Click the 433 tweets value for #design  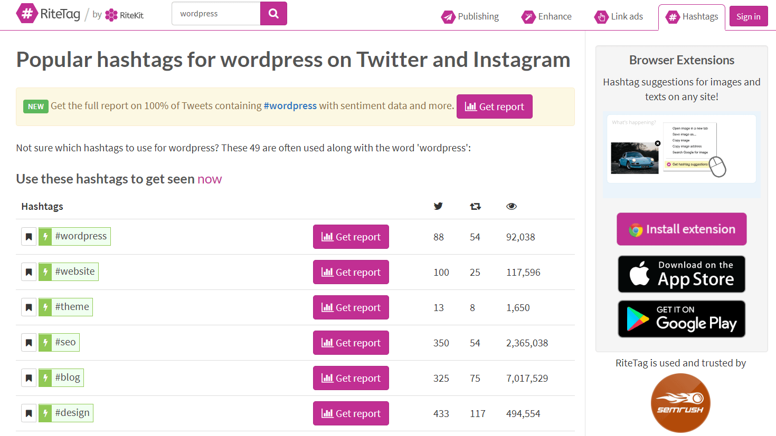441,413
